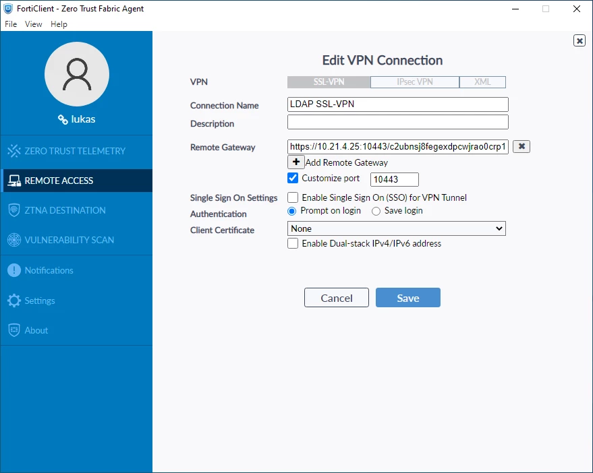Save the VPN connection

(x=407, y=298)
